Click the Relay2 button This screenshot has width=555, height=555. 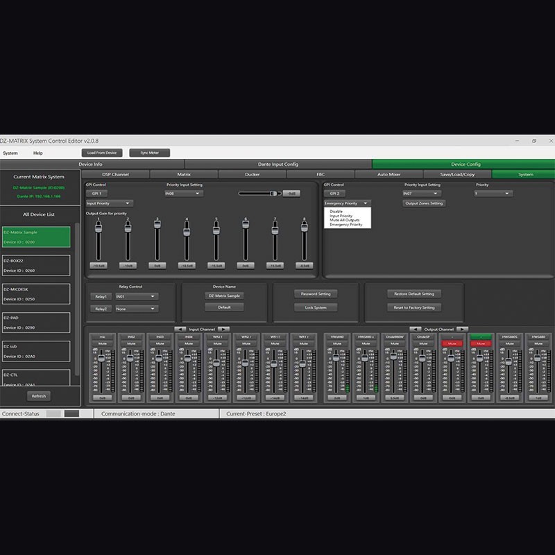click(101, 309)
